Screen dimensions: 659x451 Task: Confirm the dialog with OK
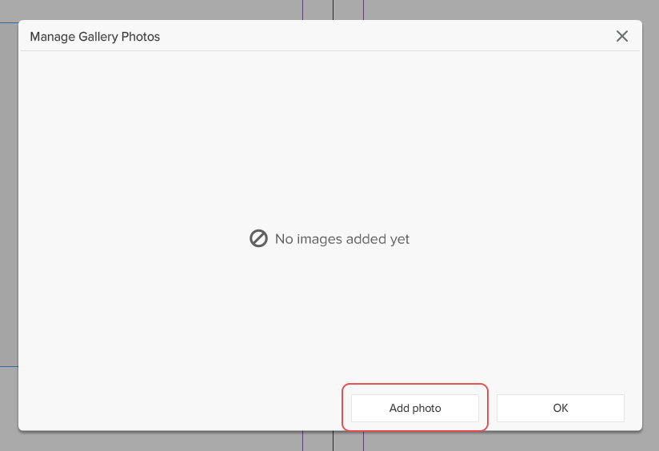[560, 408]
